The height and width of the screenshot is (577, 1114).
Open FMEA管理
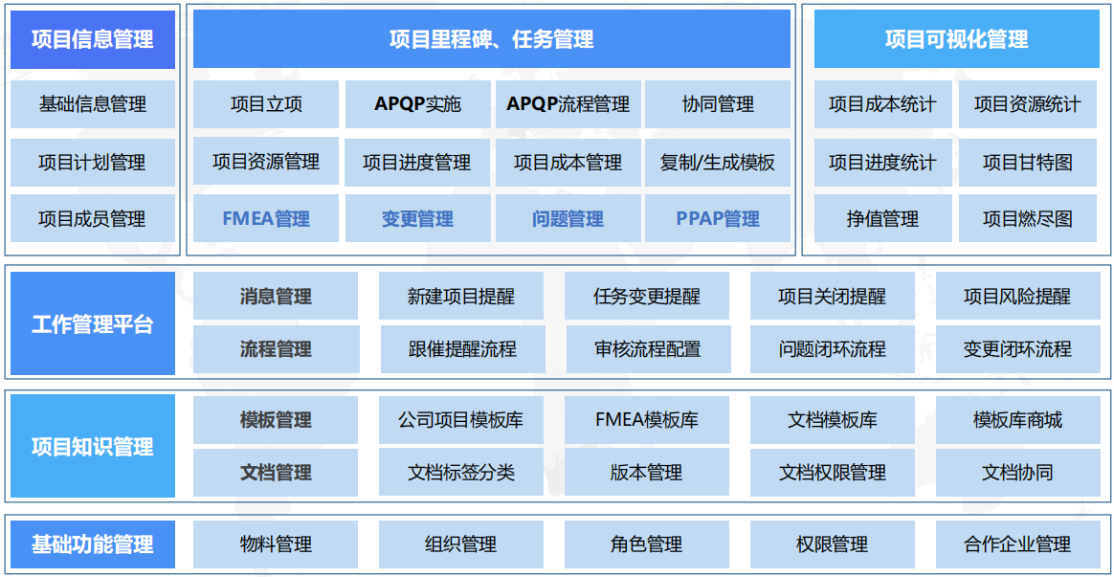pyautogui.click(x=265, y=217)
